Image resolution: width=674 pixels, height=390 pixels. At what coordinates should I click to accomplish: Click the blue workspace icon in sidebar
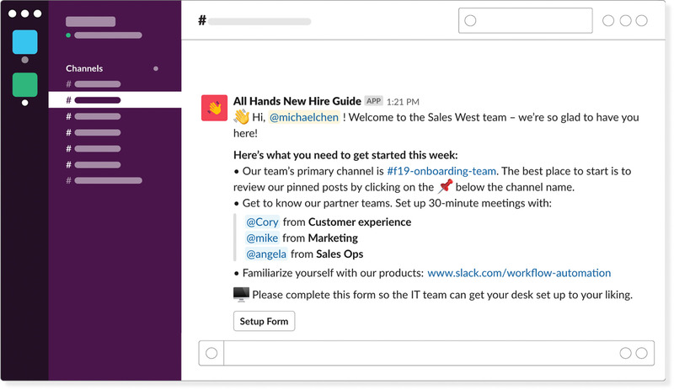point(24,42)
